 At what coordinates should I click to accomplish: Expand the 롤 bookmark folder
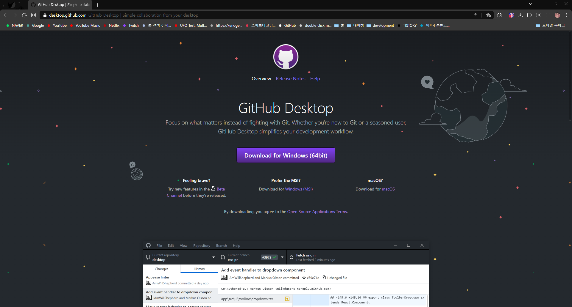coord(339,26)
